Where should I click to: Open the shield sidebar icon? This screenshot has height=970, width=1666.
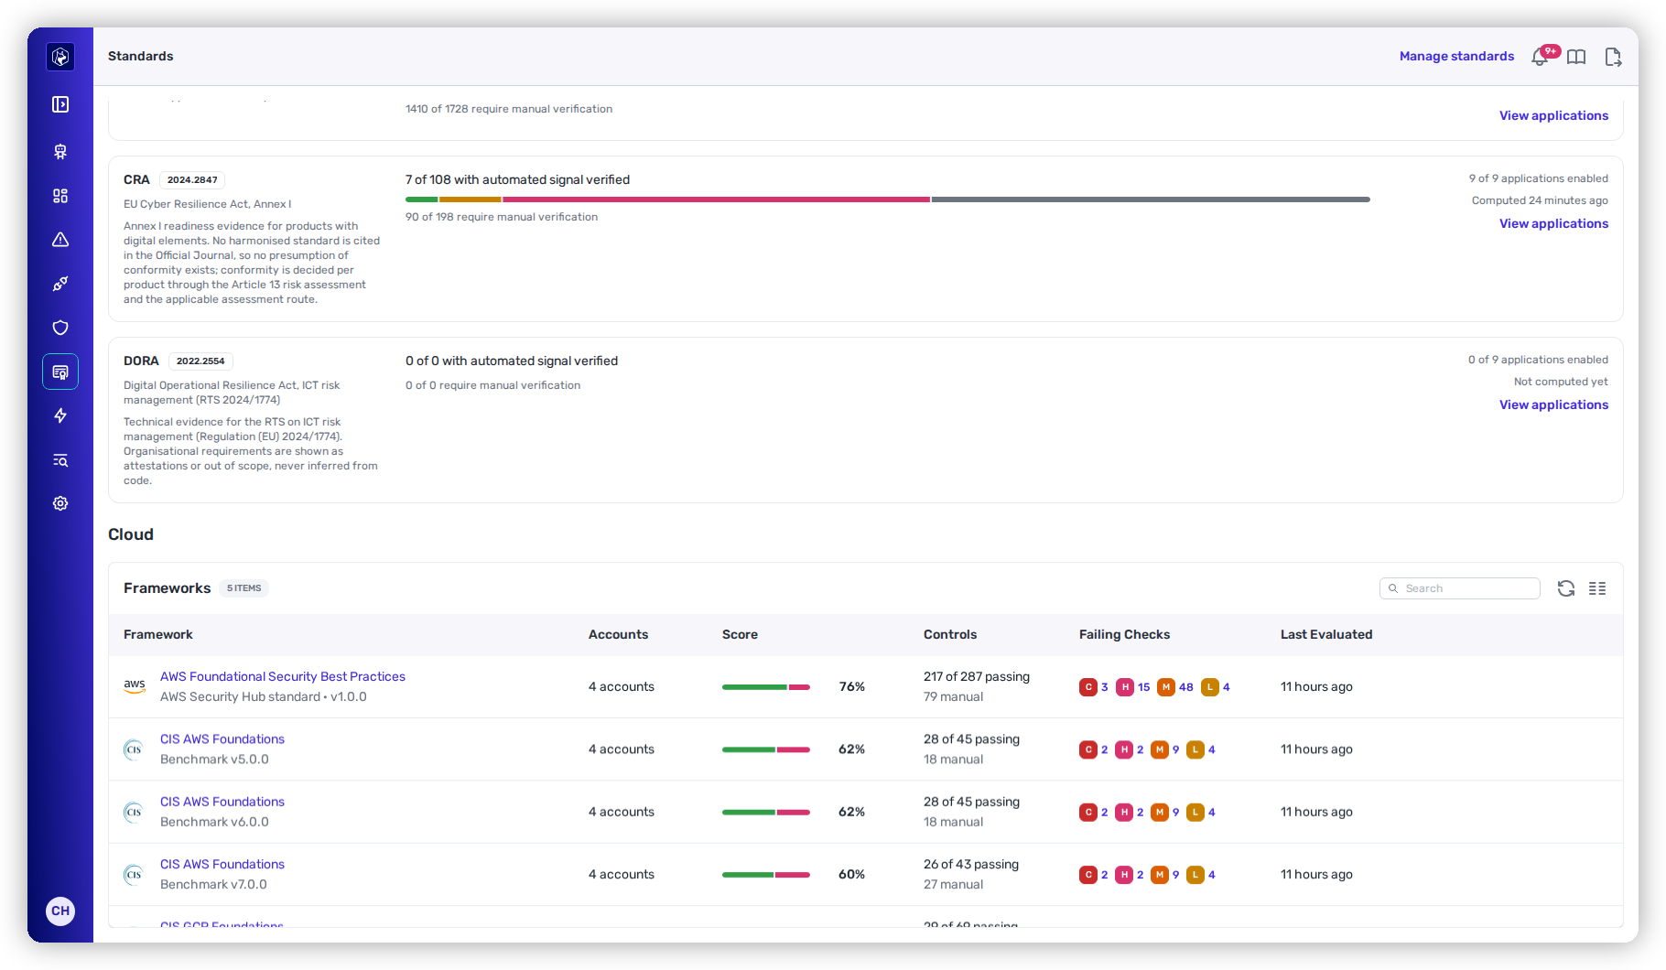click(60, 328)
